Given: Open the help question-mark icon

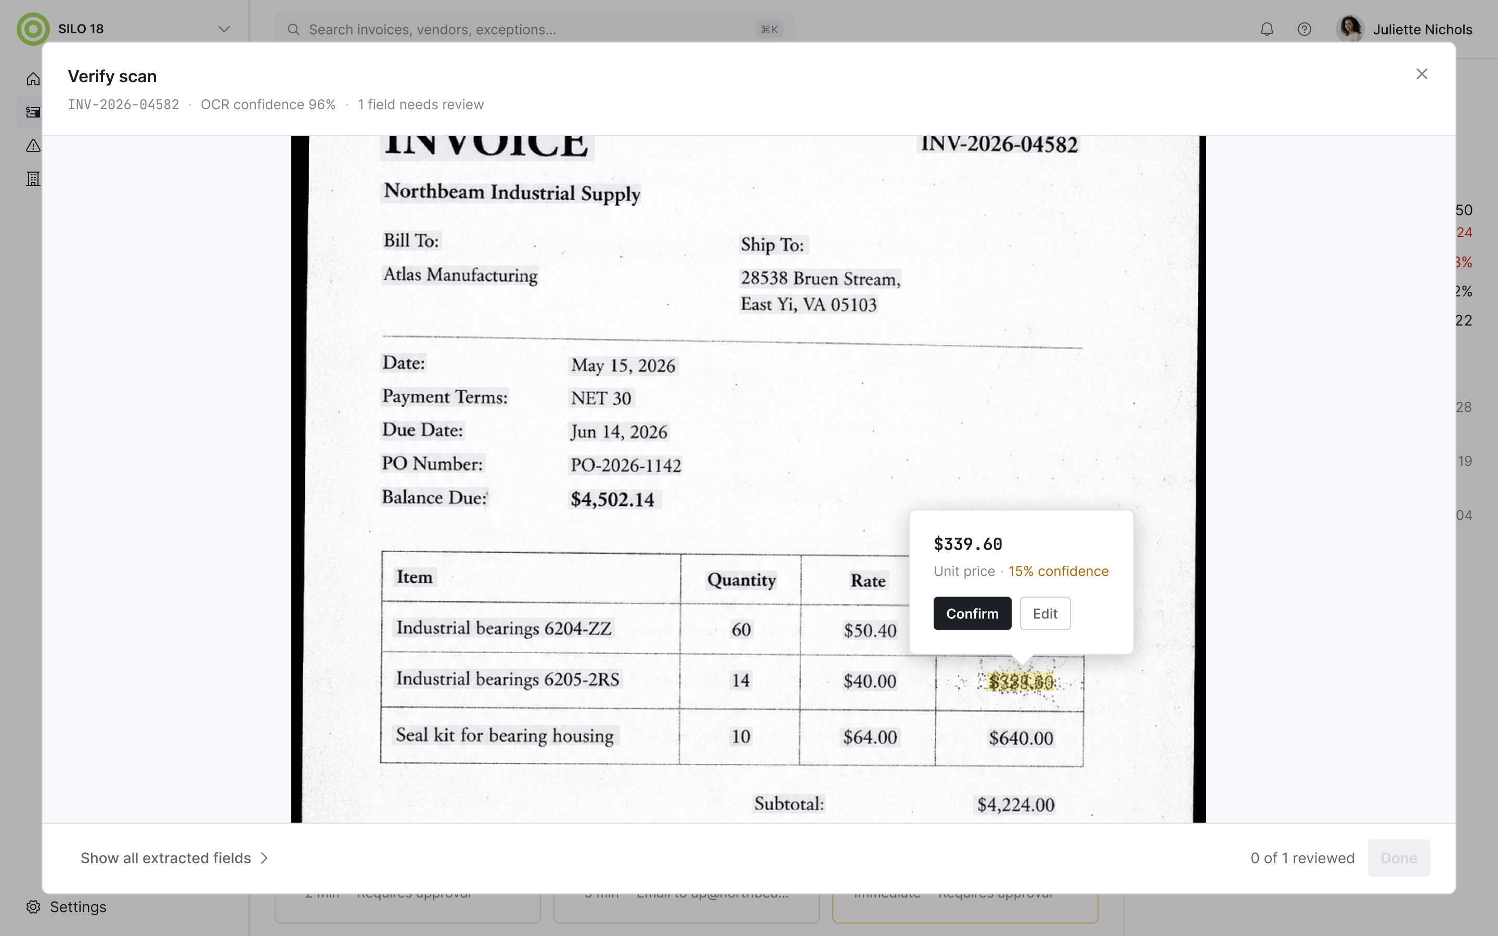Looking at the screenshot, I should 1305,29.
